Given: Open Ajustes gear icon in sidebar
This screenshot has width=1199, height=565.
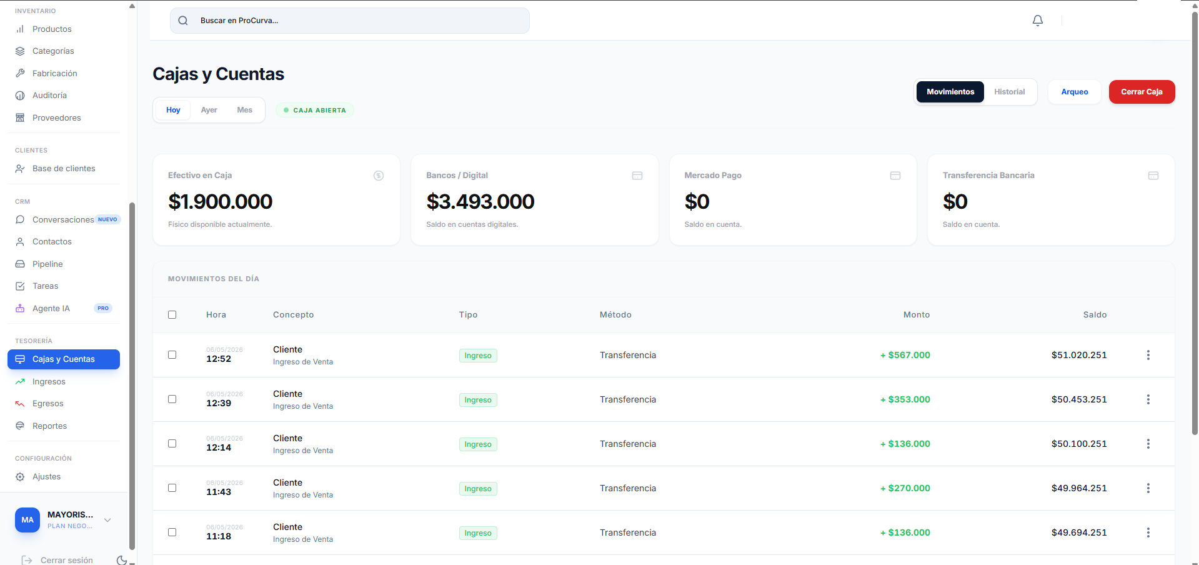Looking at the screenshot, I should coord(20,476).
